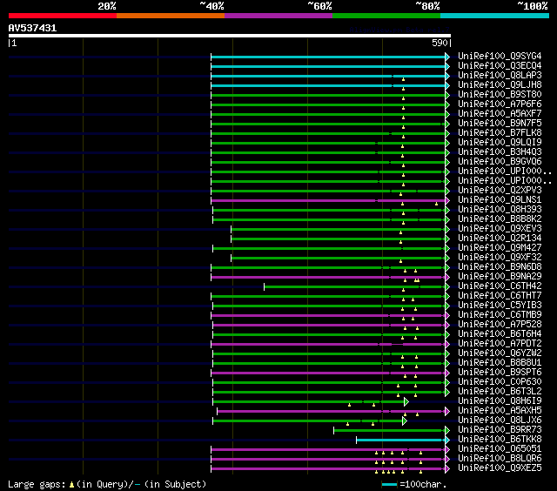
Task: Click the purple ~60% identity legend segment
Action: 278,16
